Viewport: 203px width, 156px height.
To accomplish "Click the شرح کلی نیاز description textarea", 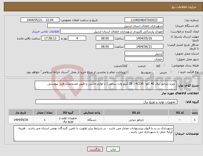I will click(106, 85).
